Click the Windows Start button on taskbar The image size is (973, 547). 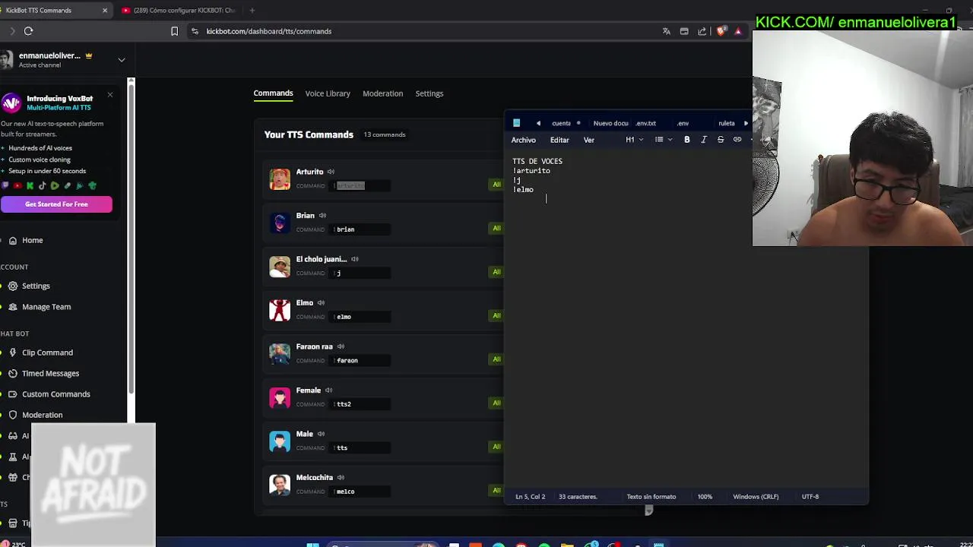312,545
